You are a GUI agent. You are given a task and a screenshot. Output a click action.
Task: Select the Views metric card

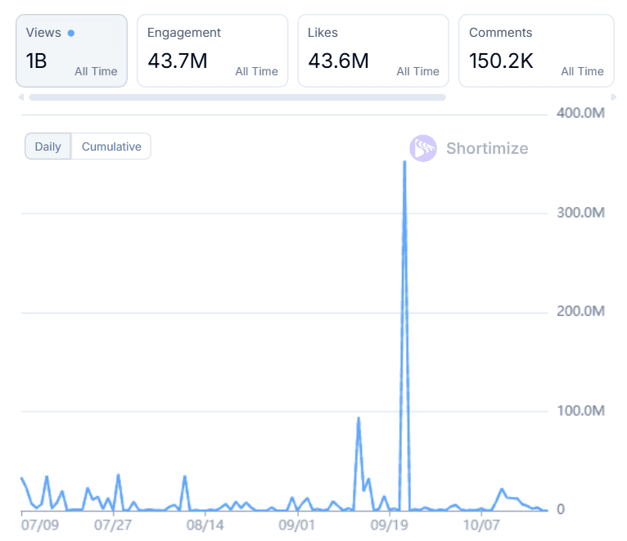coord(71,50)
